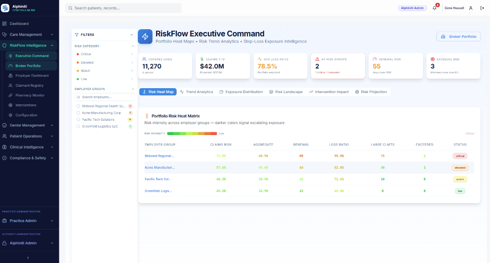Click the Patient Operations users icon
The height and width of the screenshot is (263, 490).
coord(4,137)
